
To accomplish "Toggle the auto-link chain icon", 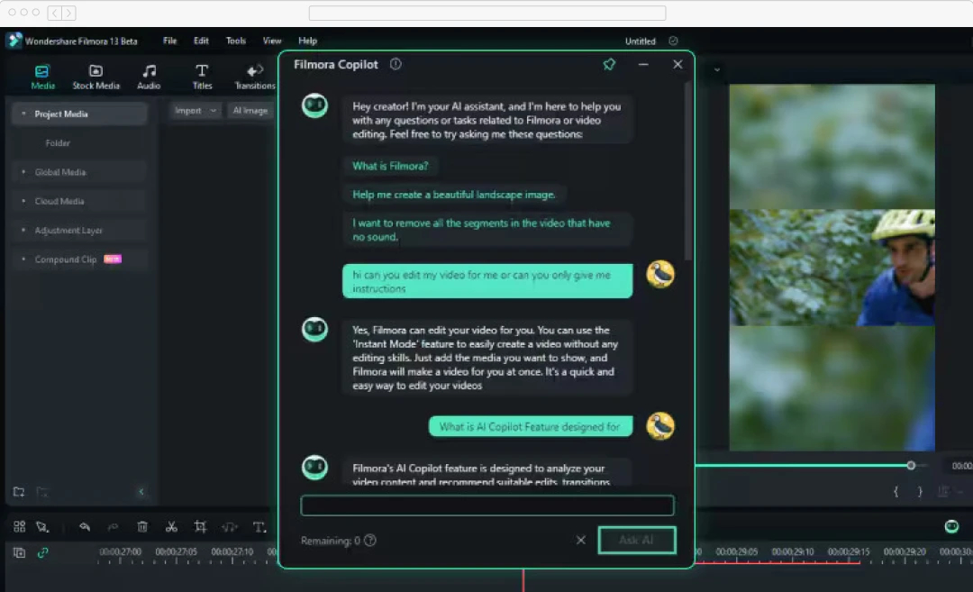I will click(x=42, y=552).
